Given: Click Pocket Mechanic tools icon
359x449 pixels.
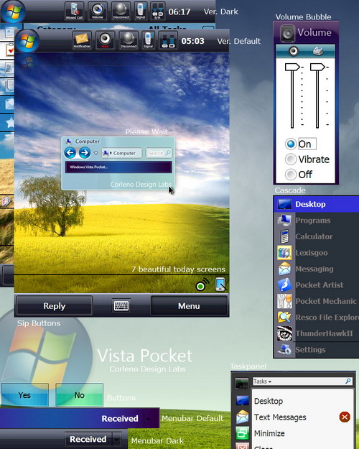Looking at the screenshot, I should click(x=284, y=301).
